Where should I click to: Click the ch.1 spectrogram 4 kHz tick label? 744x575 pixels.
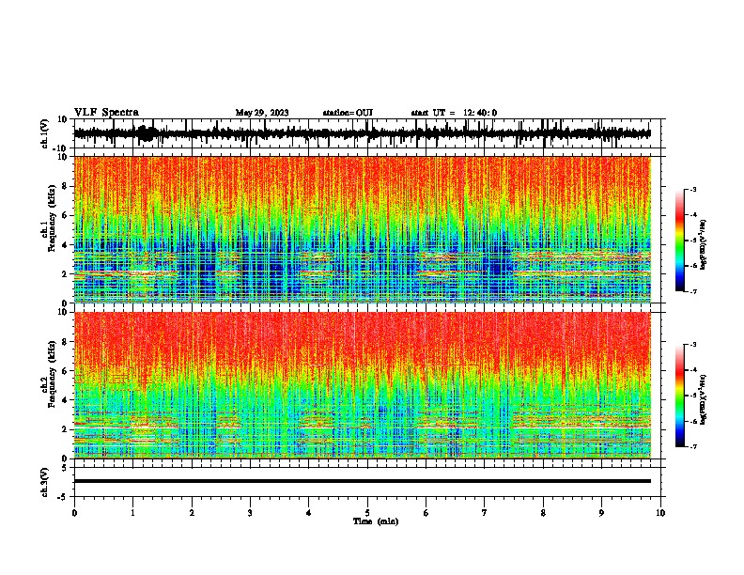65,245
